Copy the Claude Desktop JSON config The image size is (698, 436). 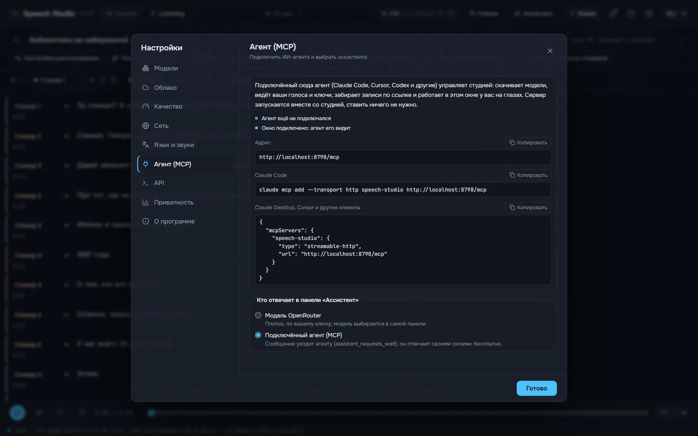pos(528,207)
